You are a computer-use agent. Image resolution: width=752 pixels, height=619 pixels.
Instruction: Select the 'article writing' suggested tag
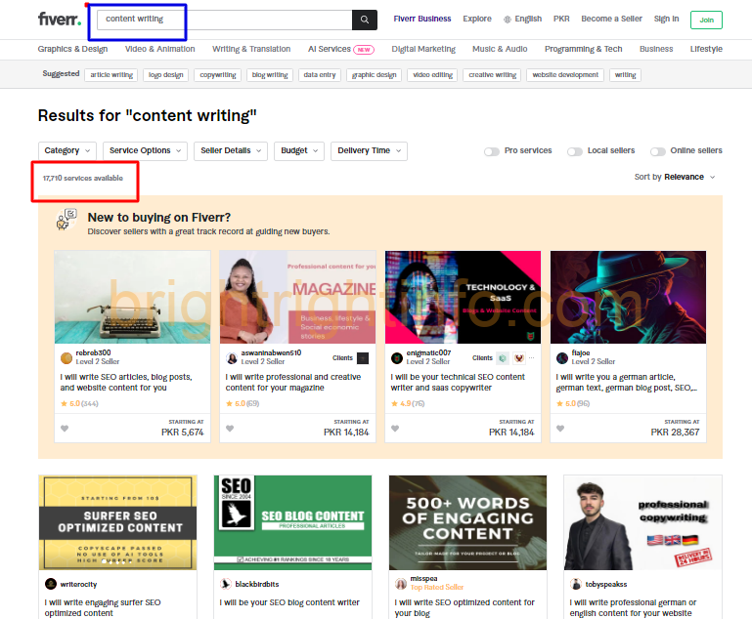[111, 75]
